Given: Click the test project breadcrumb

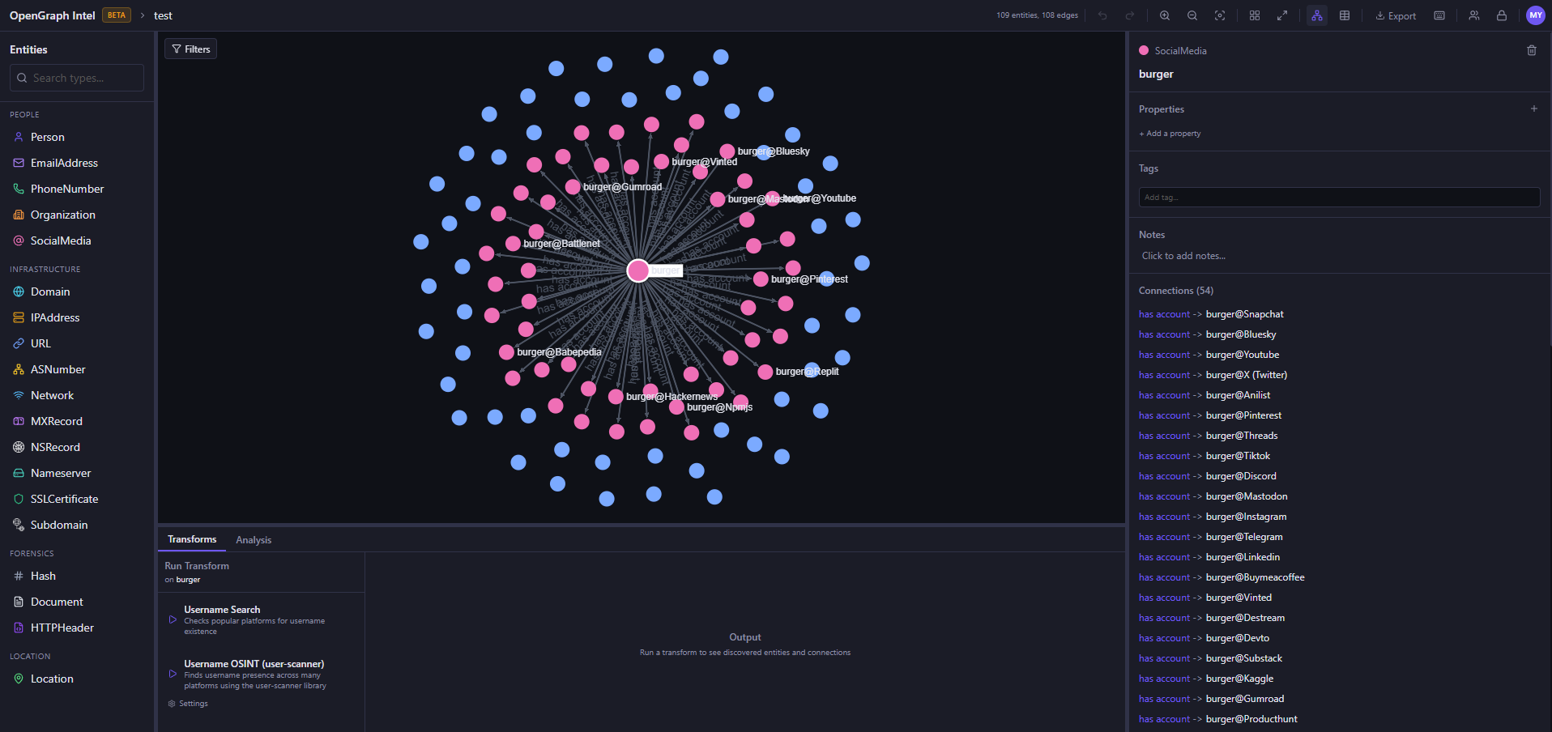Looking at the screenshot, I should pos(163,15).
